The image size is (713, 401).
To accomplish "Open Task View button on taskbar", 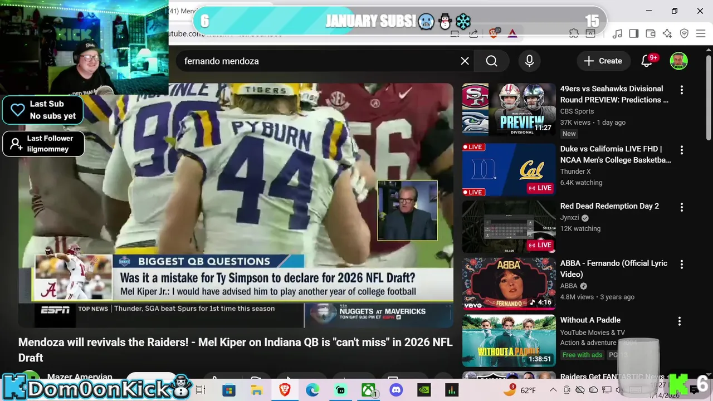I will pyautogui.click(x=201, y=390).
